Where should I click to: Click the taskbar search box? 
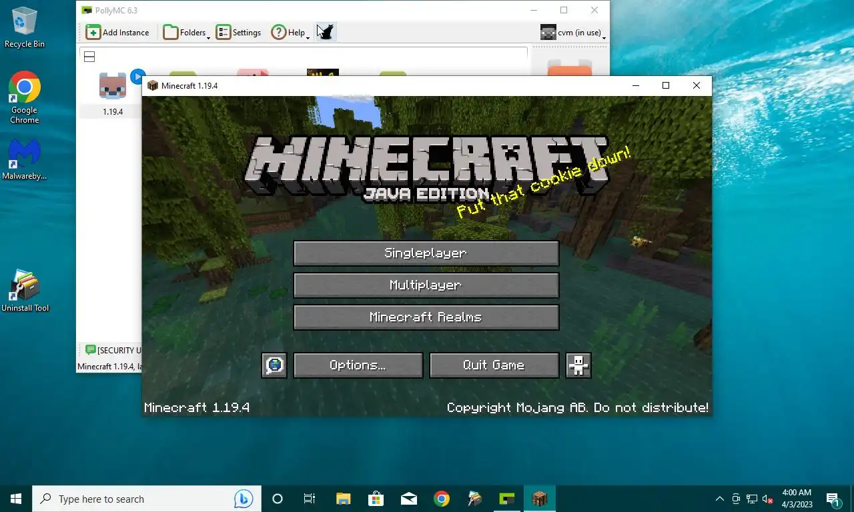[147, 499]
